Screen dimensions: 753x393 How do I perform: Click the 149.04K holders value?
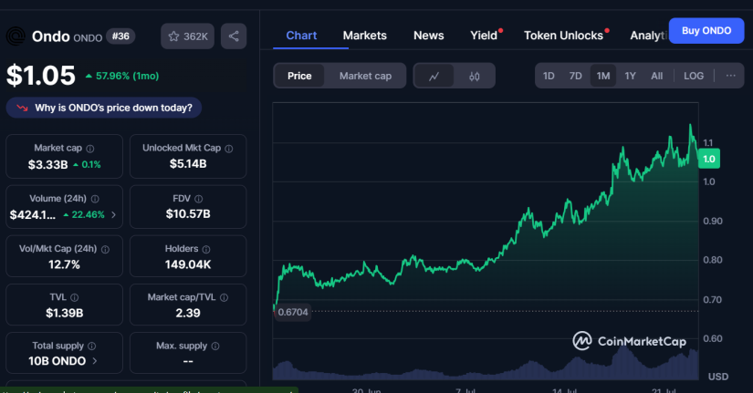coord(188,264)
